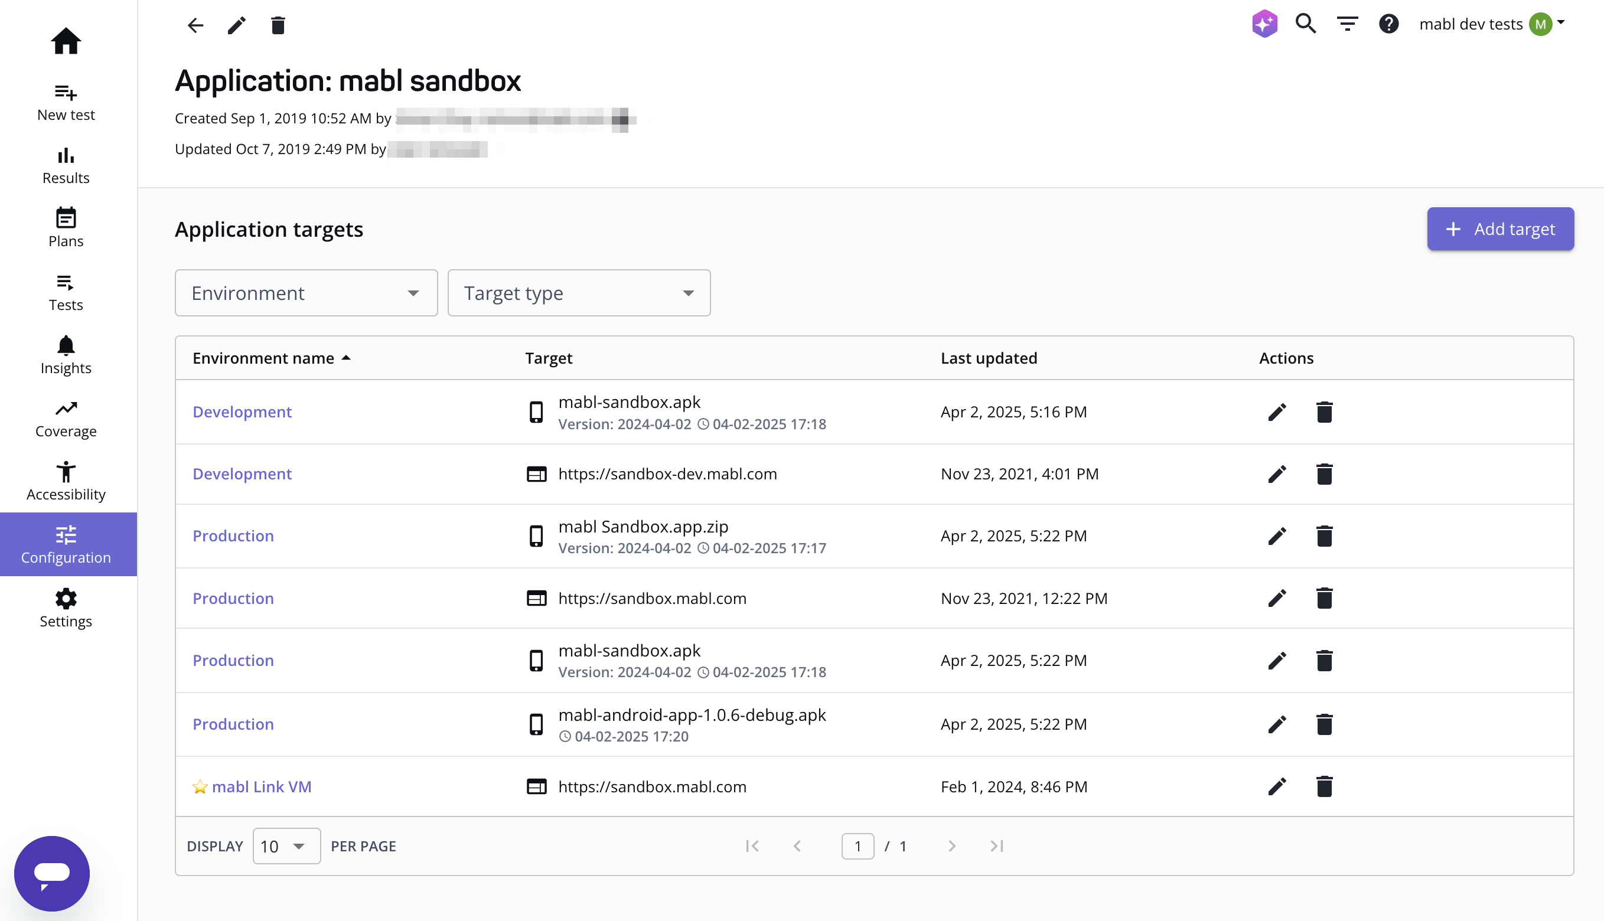The height and width of the screenshot is (921, 1604).
Task: Open the chat widget
Action: point(51,874)
